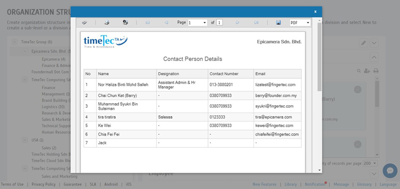
Task: Click Epicamera Sdn. Bhd. report header text
Action: coord(279,42)
